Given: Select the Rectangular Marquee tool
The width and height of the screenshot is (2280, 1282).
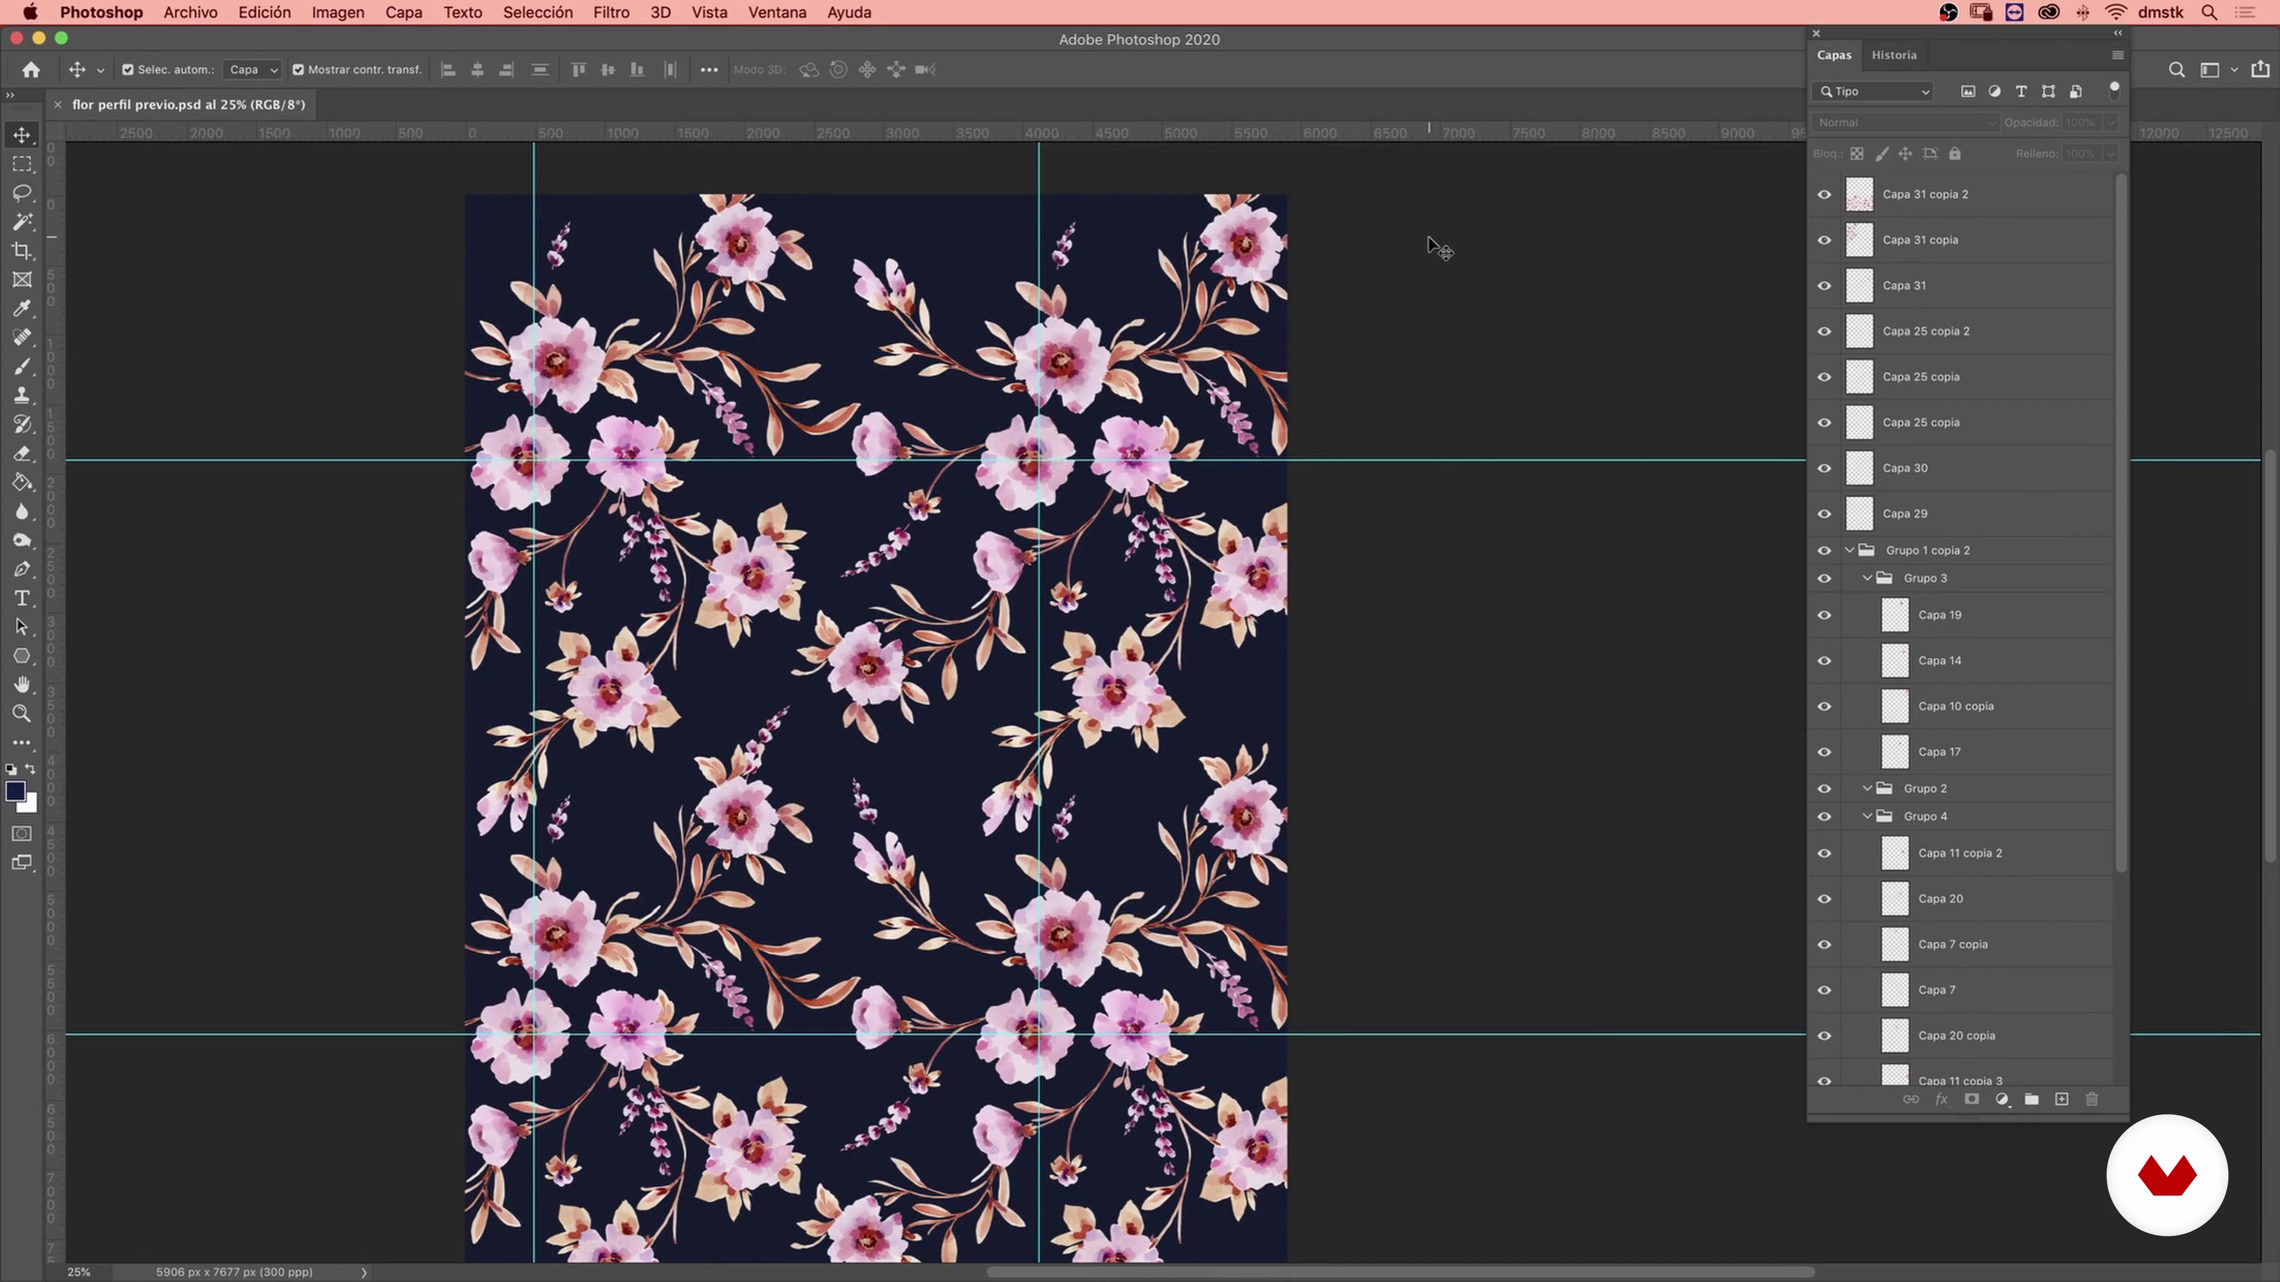Looking at the screenshot, I should tap(22, 164).
